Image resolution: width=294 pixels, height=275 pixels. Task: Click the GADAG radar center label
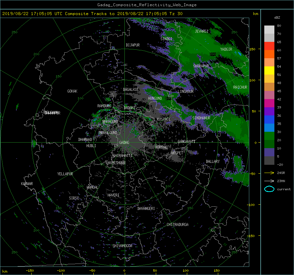(x=124, y=143)
